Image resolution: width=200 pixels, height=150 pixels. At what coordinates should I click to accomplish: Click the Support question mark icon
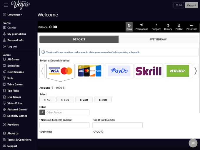[156, 25]
